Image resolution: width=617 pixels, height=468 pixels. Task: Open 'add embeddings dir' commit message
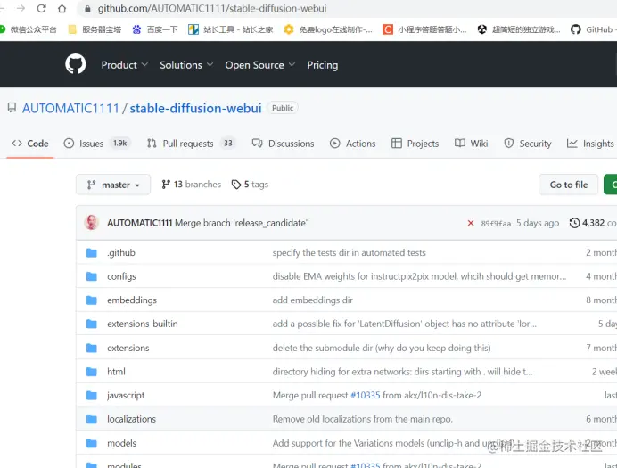coord(312,300)
